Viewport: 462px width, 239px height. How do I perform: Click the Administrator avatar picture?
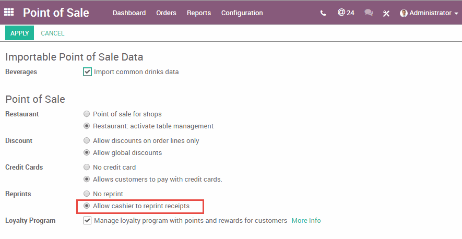pyautogui.click(x=404, y=13)
